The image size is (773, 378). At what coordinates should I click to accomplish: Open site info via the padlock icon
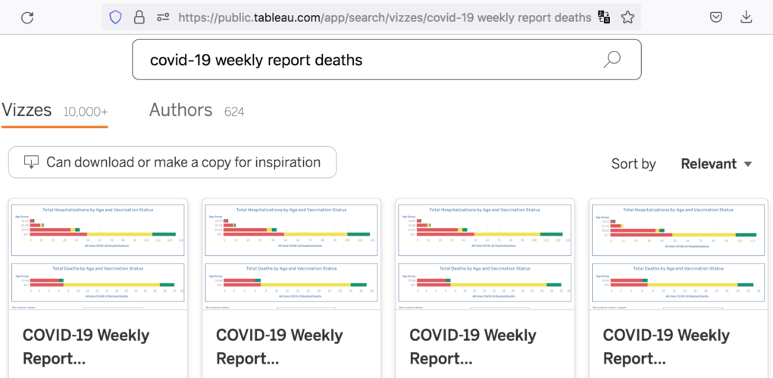139,17
